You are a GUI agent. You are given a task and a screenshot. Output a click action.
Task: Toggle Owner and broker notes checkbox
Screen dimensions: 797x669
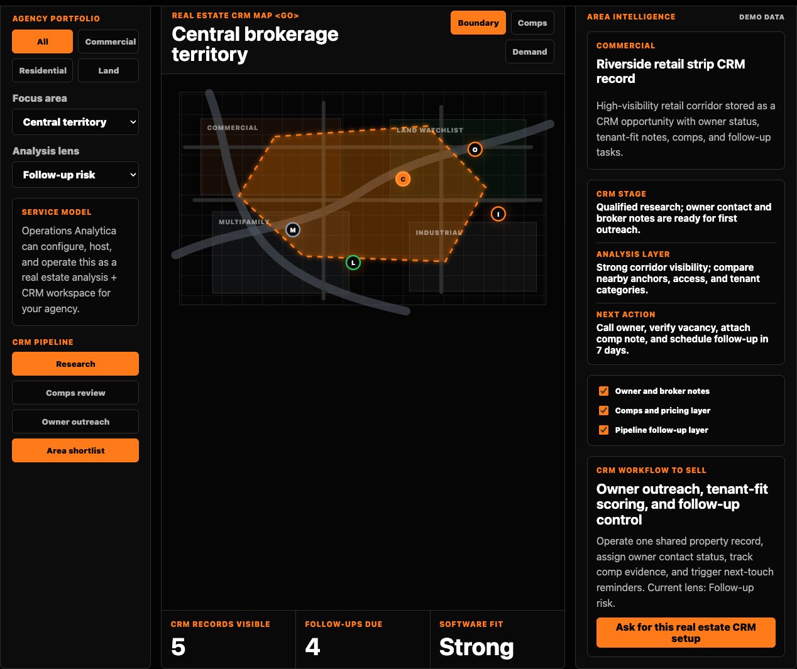[603, 391]
